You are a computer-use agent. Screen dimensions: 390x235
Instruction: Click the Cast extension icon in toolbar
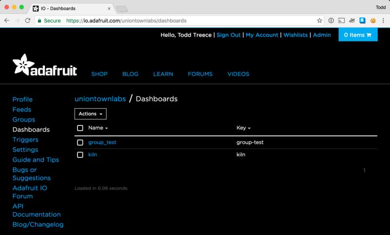tap(341, 21)
